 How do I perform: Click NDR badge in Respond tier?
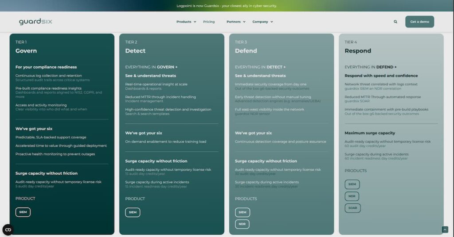tap(352, 196)
